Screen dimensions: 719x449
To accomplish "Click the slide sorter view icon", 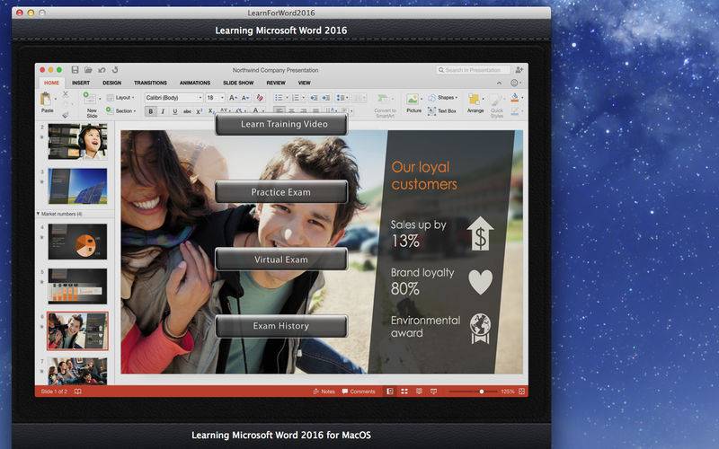I will tap(404, 392).
